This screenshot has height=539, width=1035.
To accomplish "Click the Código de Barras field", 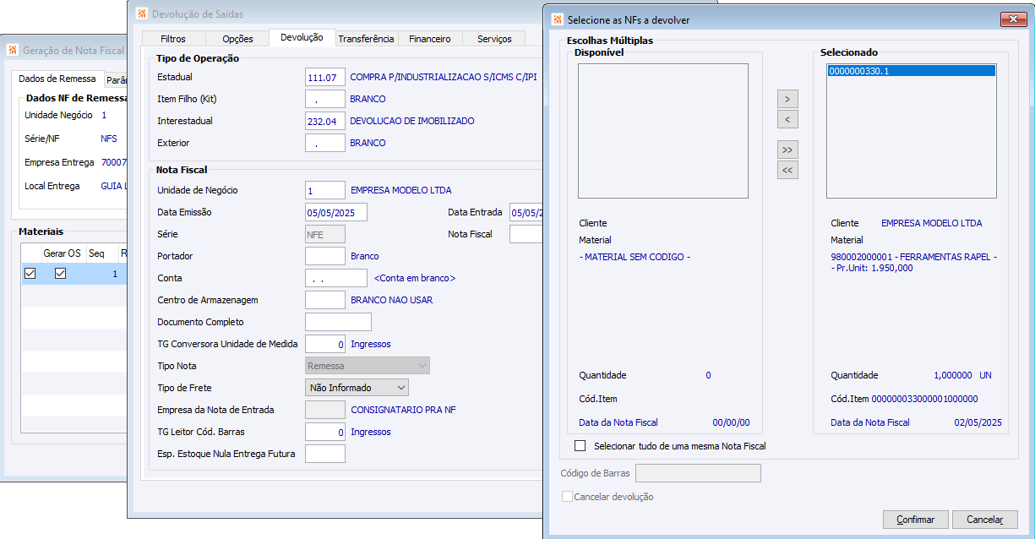I will coord(698,473).
